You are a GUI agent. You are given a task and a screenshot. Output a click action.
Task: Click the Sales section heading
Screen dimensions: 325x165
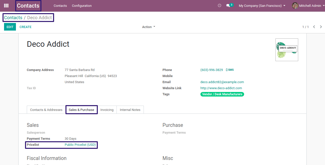tap(33, 125)
